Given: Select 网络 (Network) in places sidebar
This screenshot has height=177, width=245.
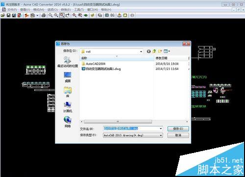Looking at the screenshot, I should click(68, 122).
